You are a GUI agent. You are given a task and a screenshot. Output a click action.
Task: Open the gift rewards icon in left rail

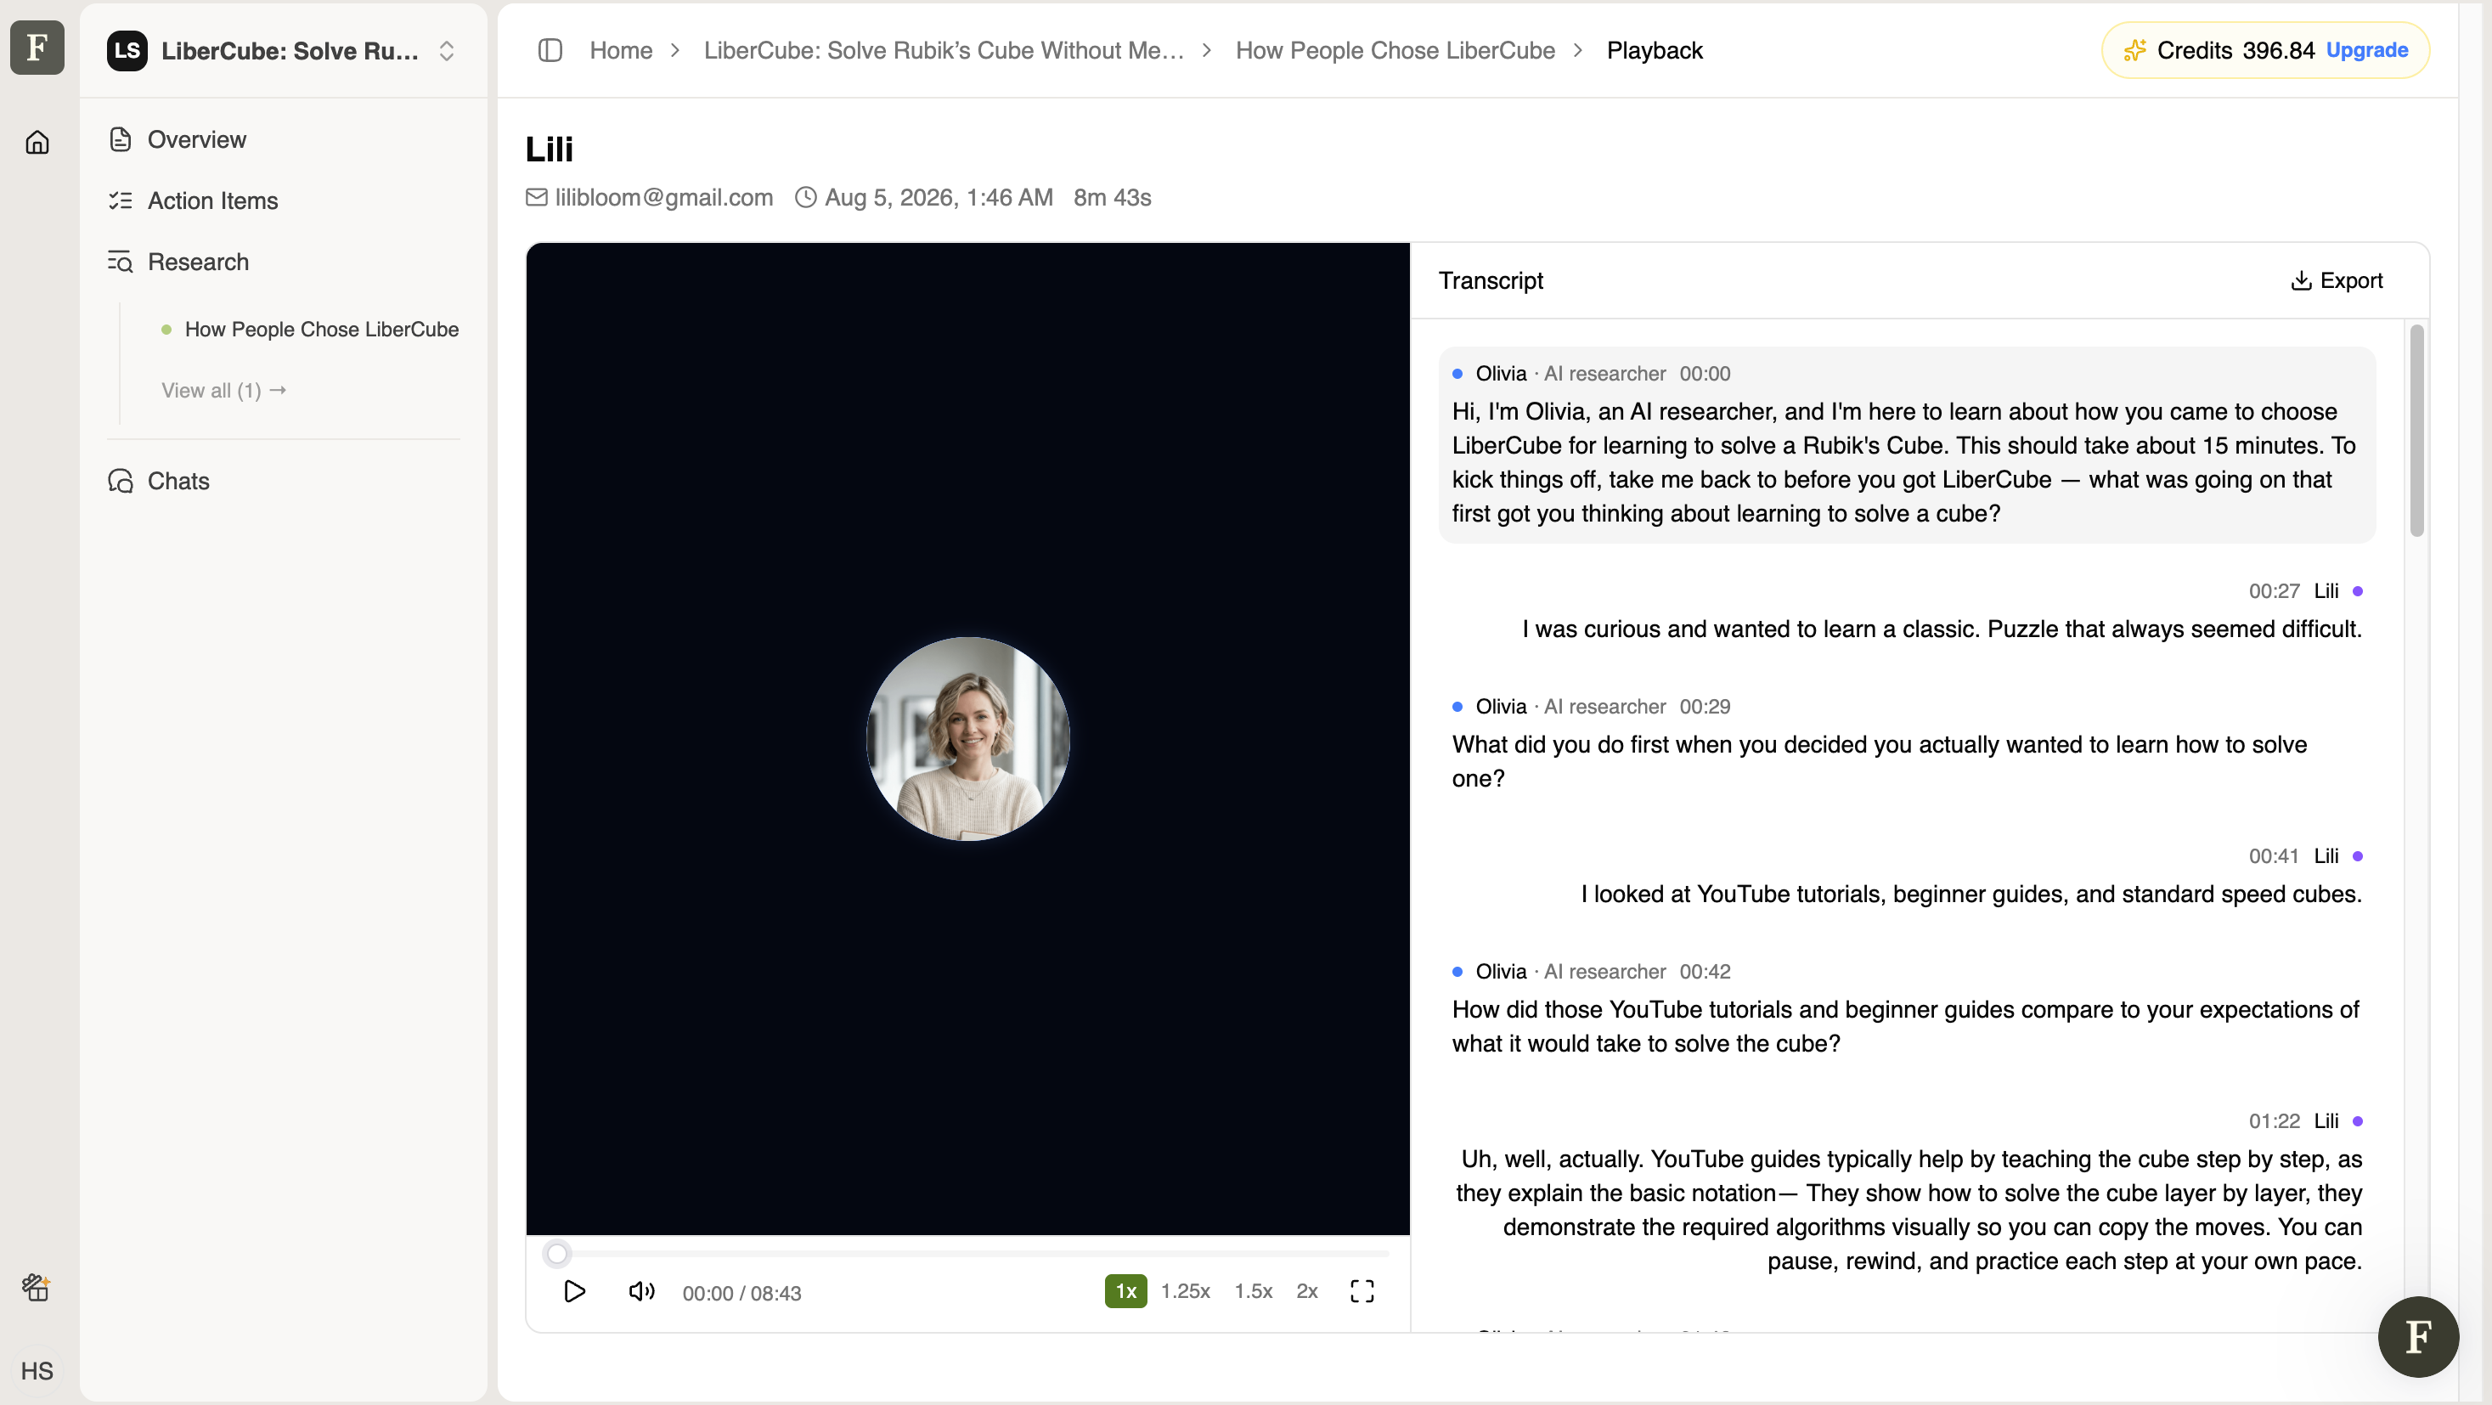click(x=37, y=1287)
